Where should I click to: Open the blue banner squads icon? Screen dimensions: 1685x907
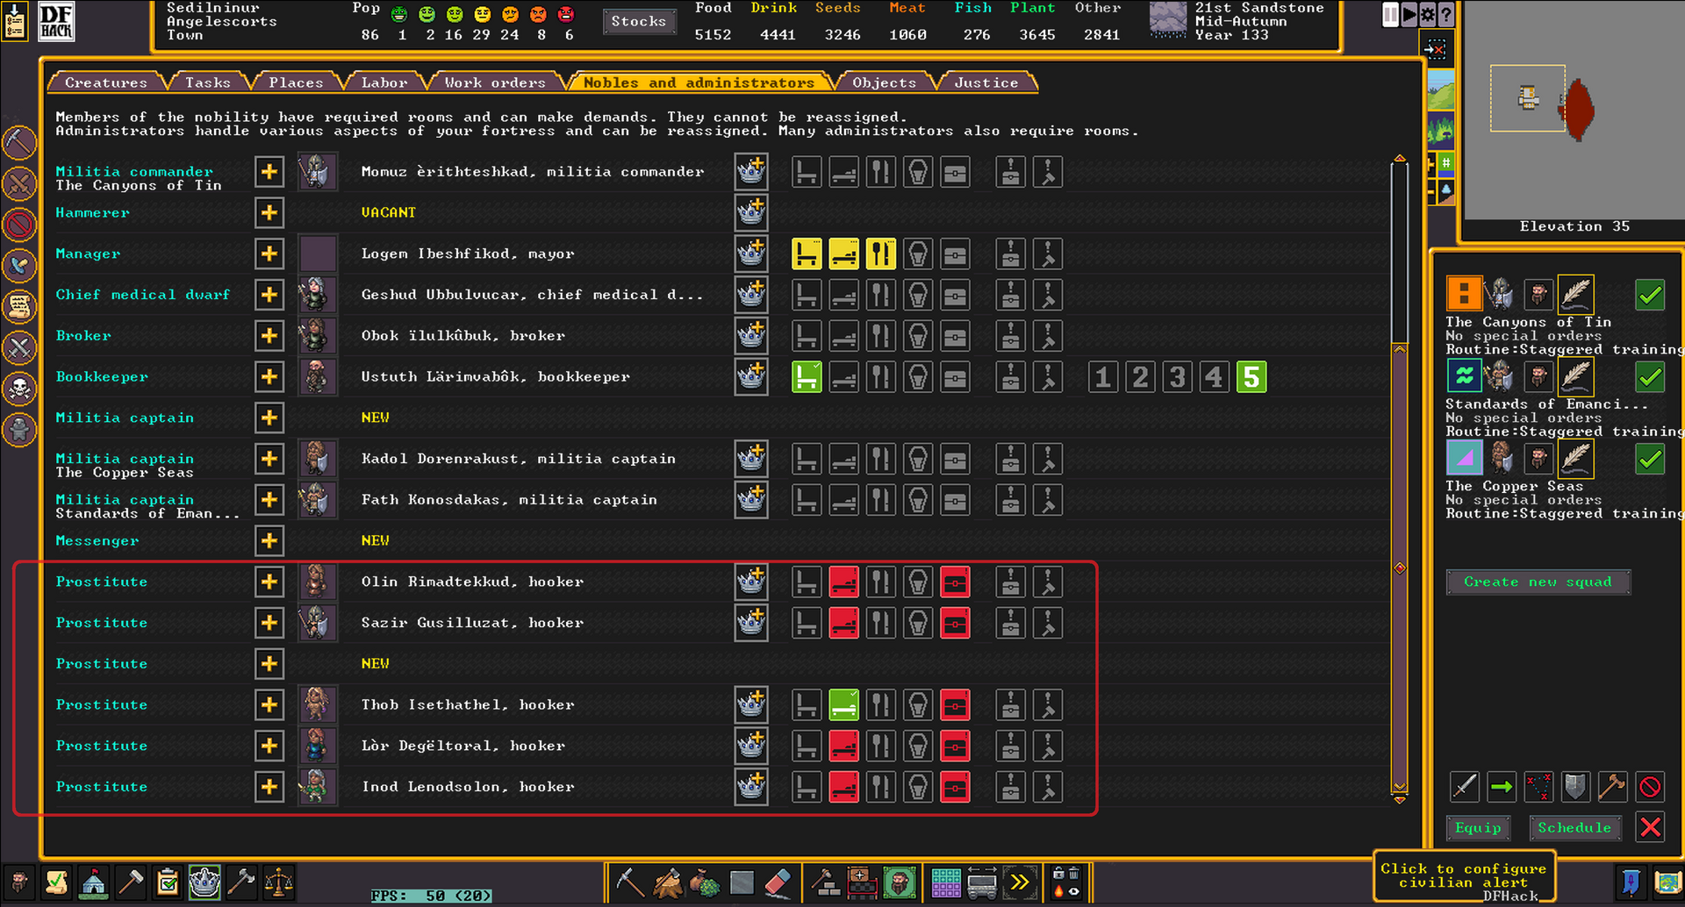1631,882
